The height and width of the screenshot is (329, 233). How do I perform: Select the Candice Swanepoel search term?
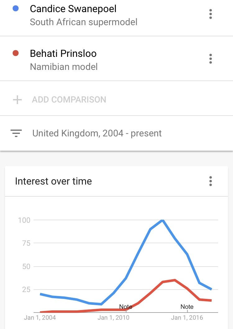point(73,9)
